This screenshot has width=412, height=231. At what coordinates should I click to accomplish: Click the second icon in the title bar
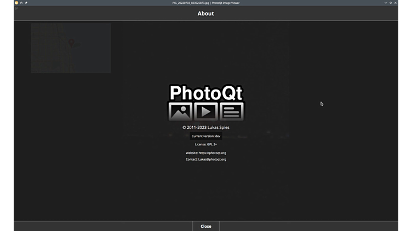coord(21,3)
